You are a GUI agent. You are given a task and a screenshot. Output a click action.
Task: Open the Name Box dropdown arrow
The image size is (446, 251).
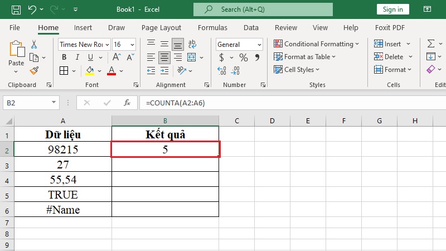[x=54, y=103]
